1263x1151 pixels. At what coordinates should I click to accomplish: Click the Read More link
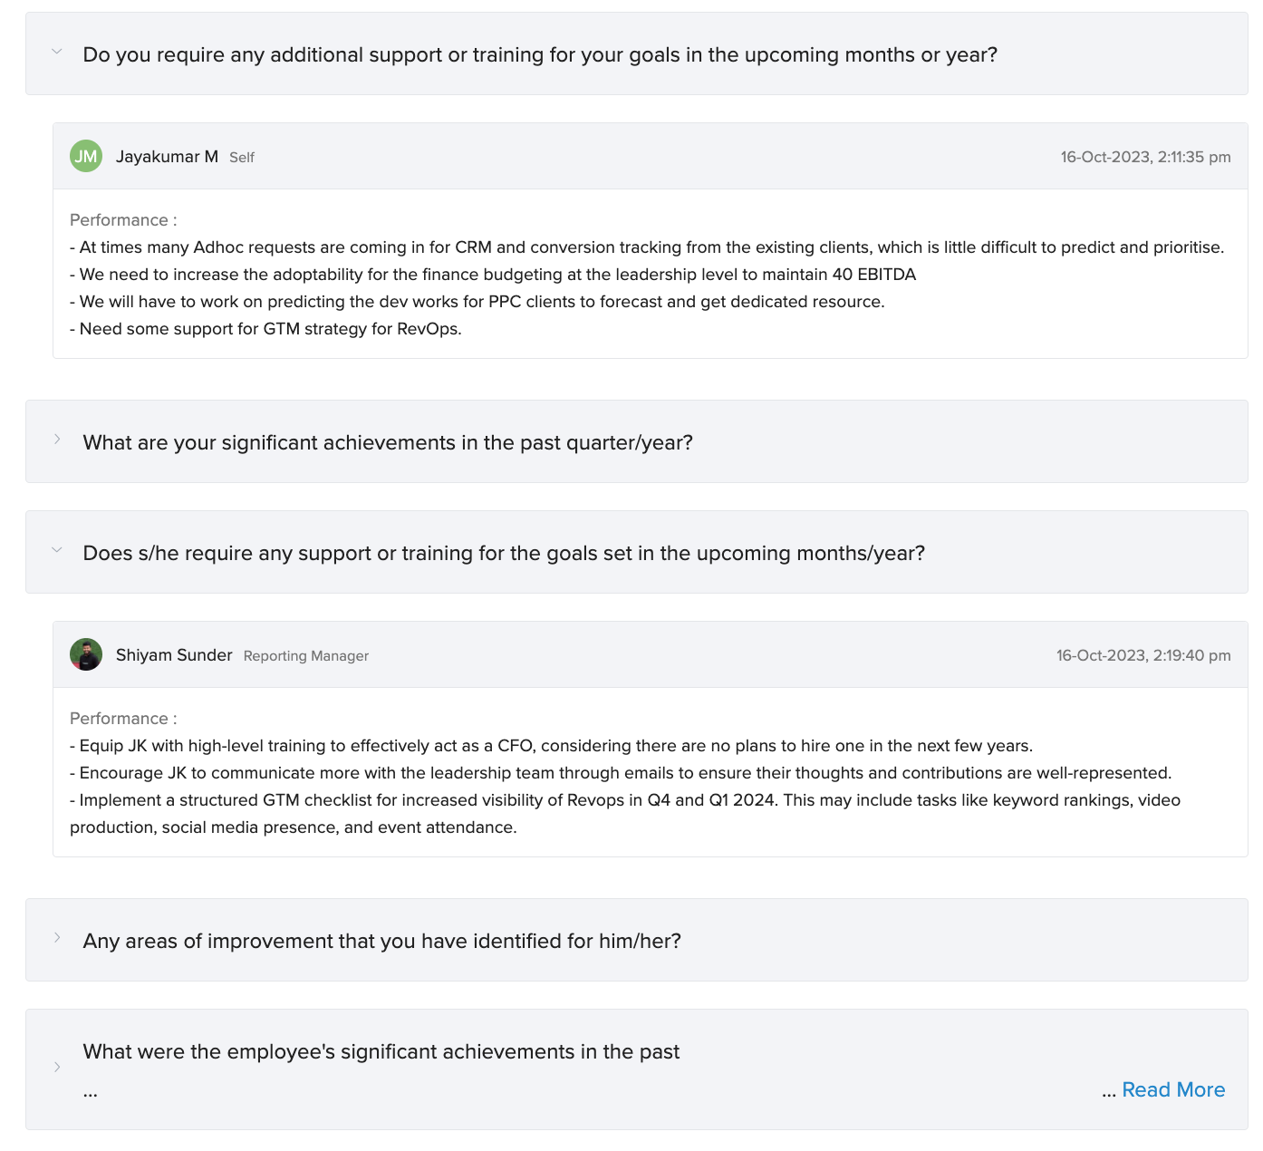pyautogui.click(x=1173, y=1089)
